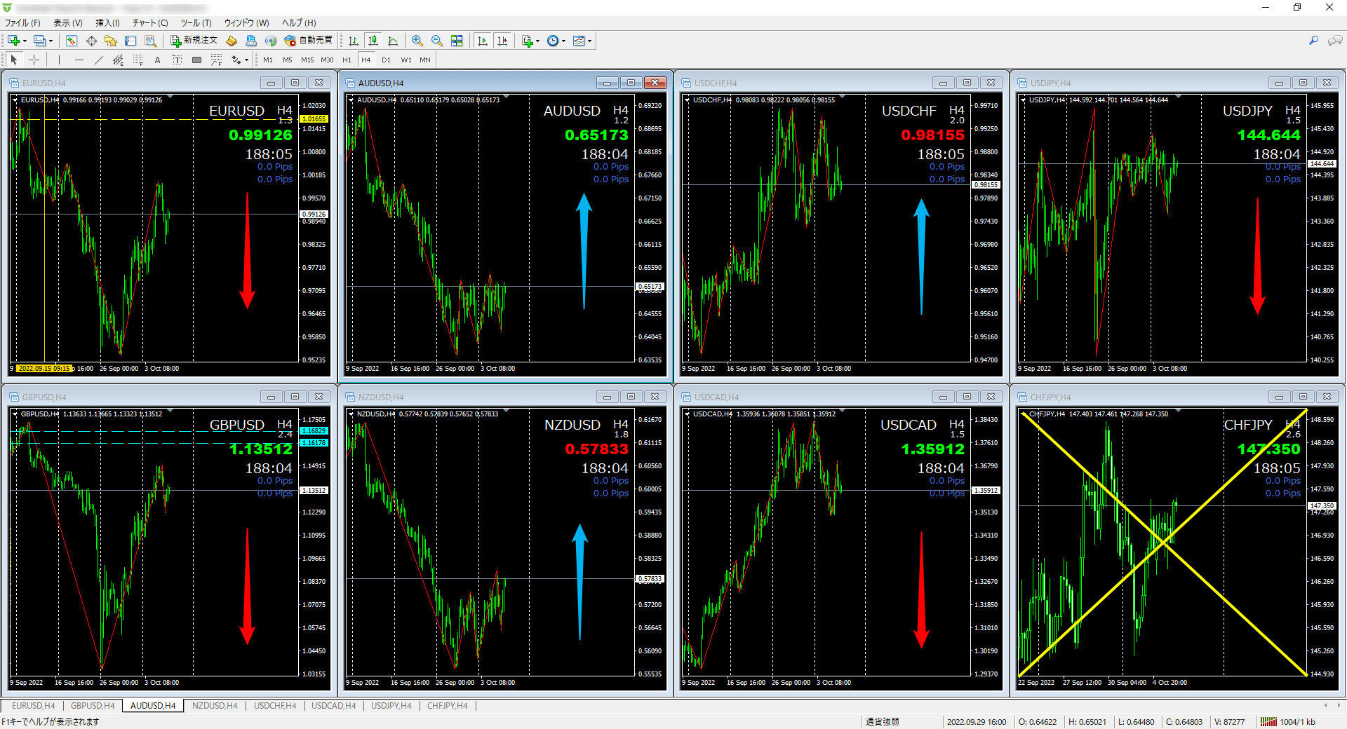Click the zoom out magnifier icon
The width and height of the screenshot is (1347, 729).
[x=437, y=41]
